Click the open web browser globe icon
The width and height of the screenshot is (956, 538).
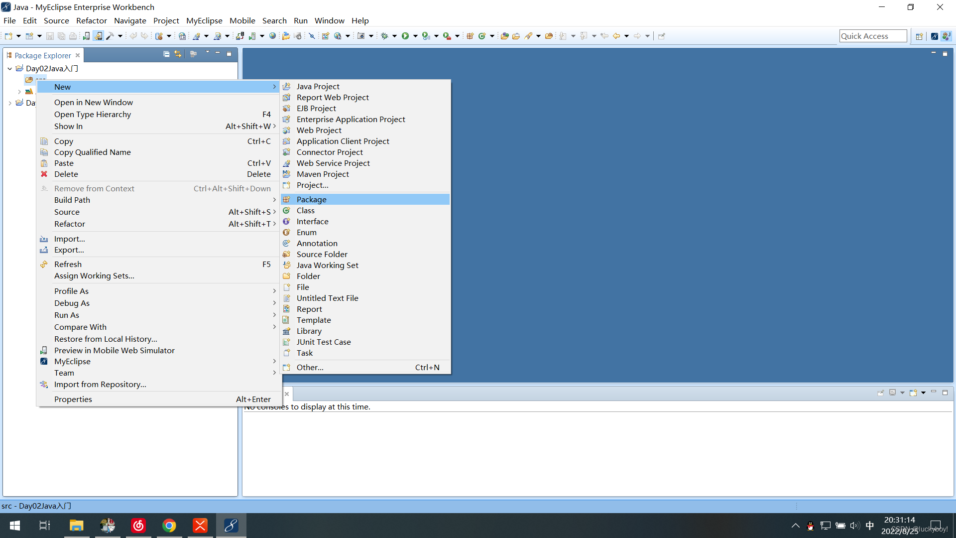click(x=272, y=36)
